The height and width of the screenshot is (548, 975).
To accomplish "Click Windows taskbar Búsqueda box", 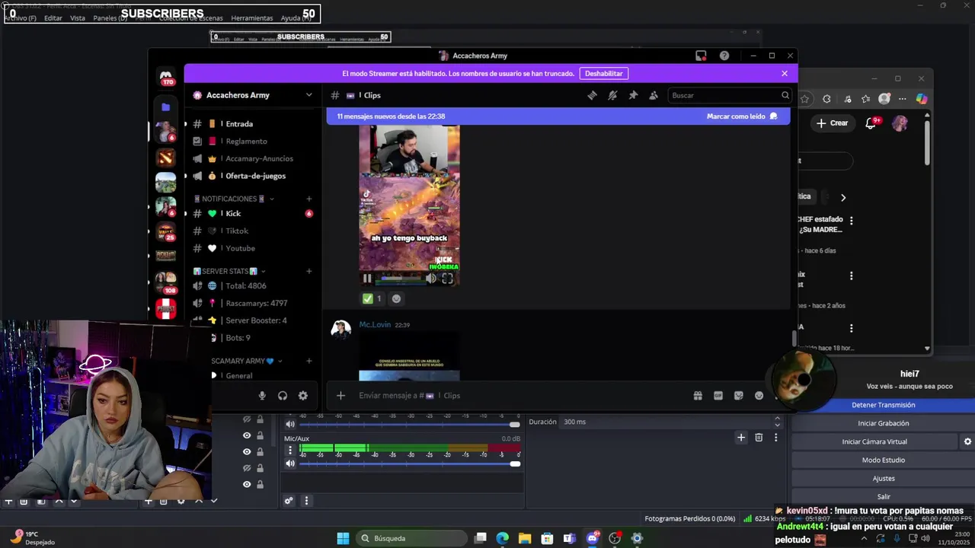I will click(x=411, y=538).
